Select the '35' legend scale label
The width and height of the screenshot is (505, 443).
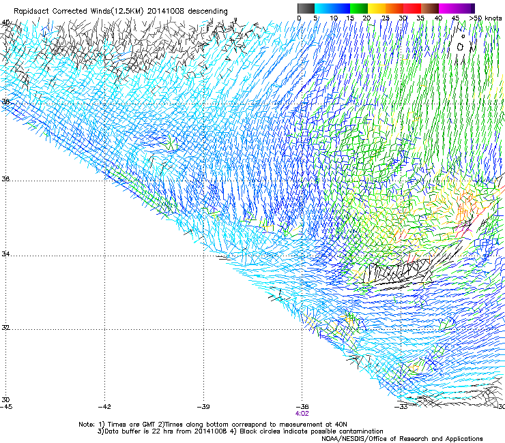420,18
